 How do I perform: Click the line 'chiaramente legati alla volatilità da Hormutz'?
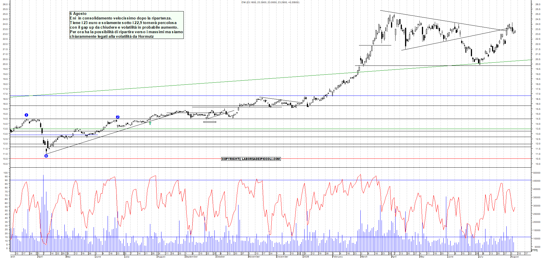click(112, 36)
